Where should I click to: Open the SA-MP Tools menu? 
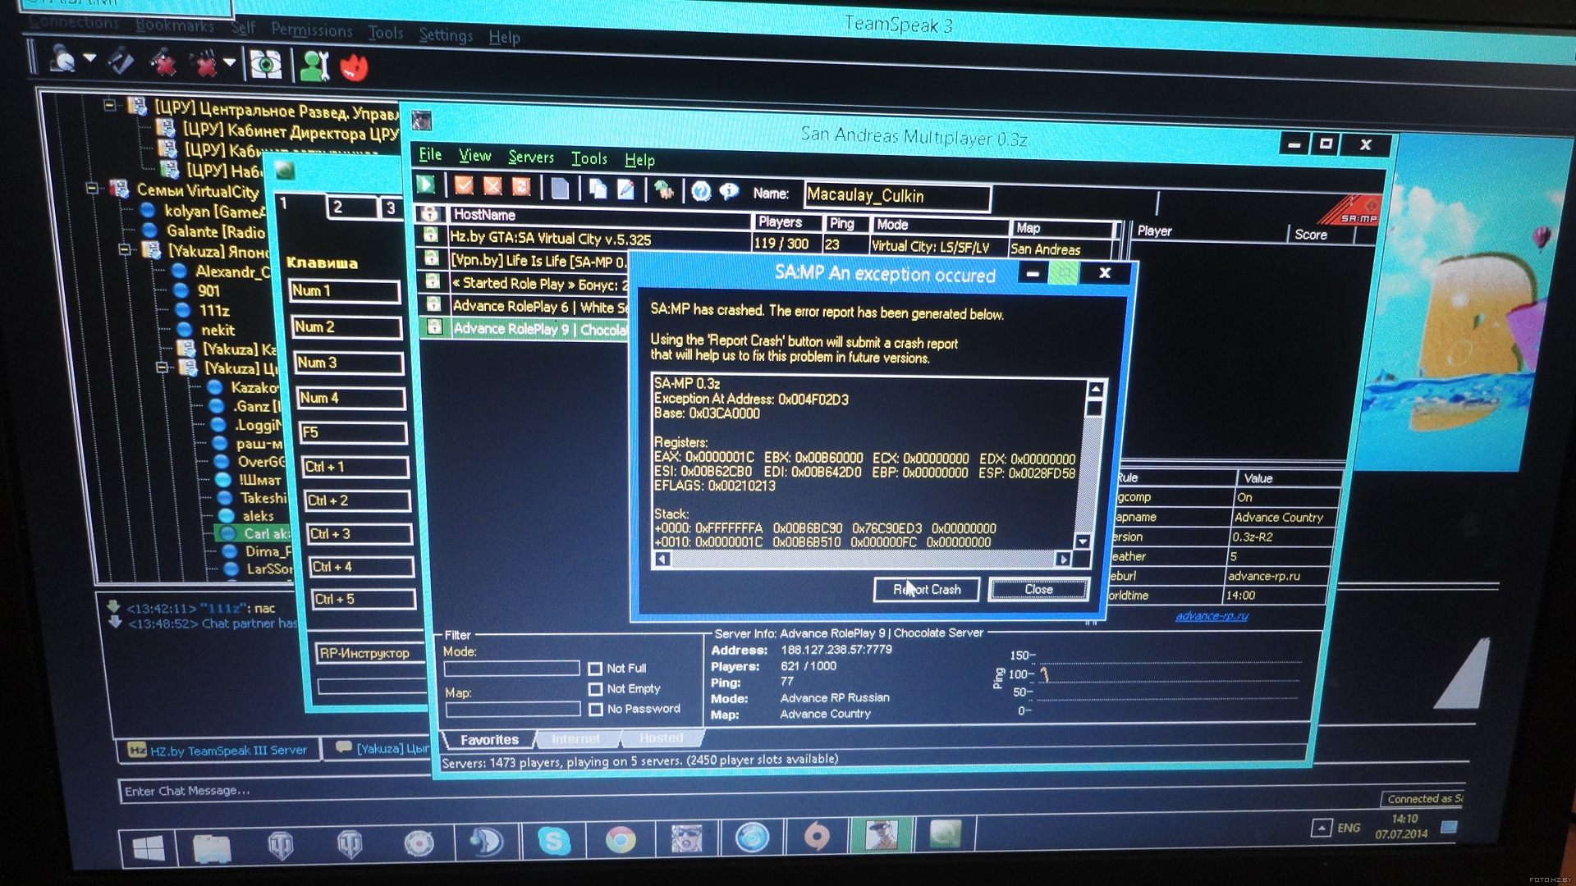coord(589,158)
